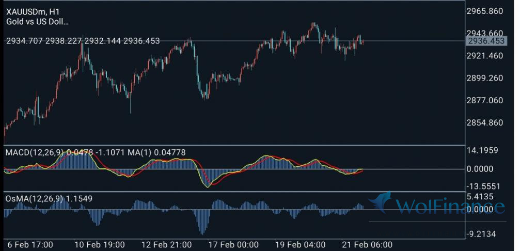Click the 21 Feb 06:00 time label
The width and height of the screenshot is (520, 251).
(x=367, y=245)
